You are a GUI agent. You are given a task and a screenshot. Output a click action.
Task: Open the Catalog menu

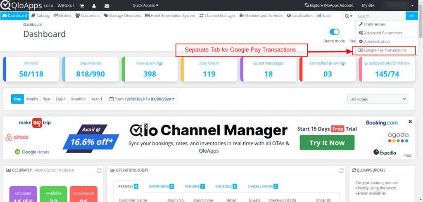tap(40, 16)
